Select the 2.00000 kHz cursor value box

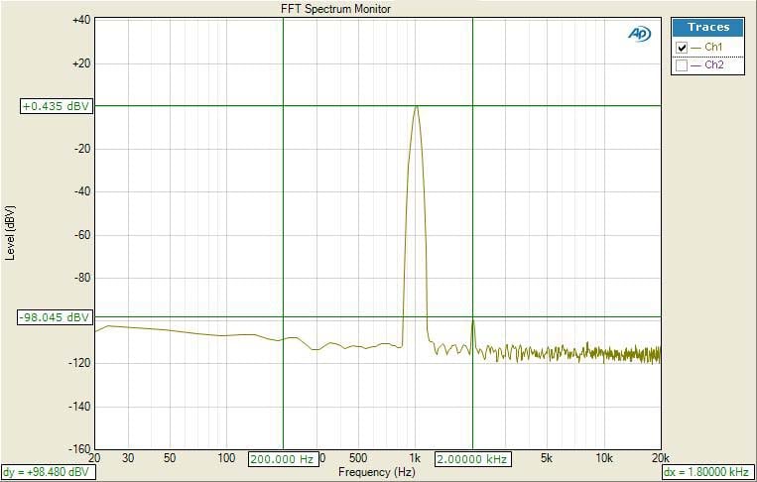(472, 459)
